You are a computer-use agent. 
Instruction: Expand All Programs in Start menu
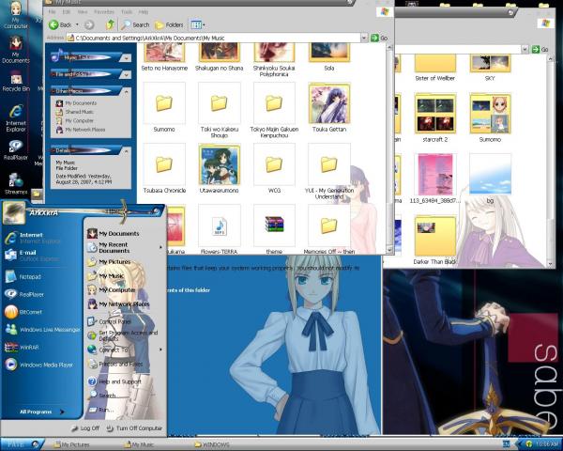pos(41,412)
